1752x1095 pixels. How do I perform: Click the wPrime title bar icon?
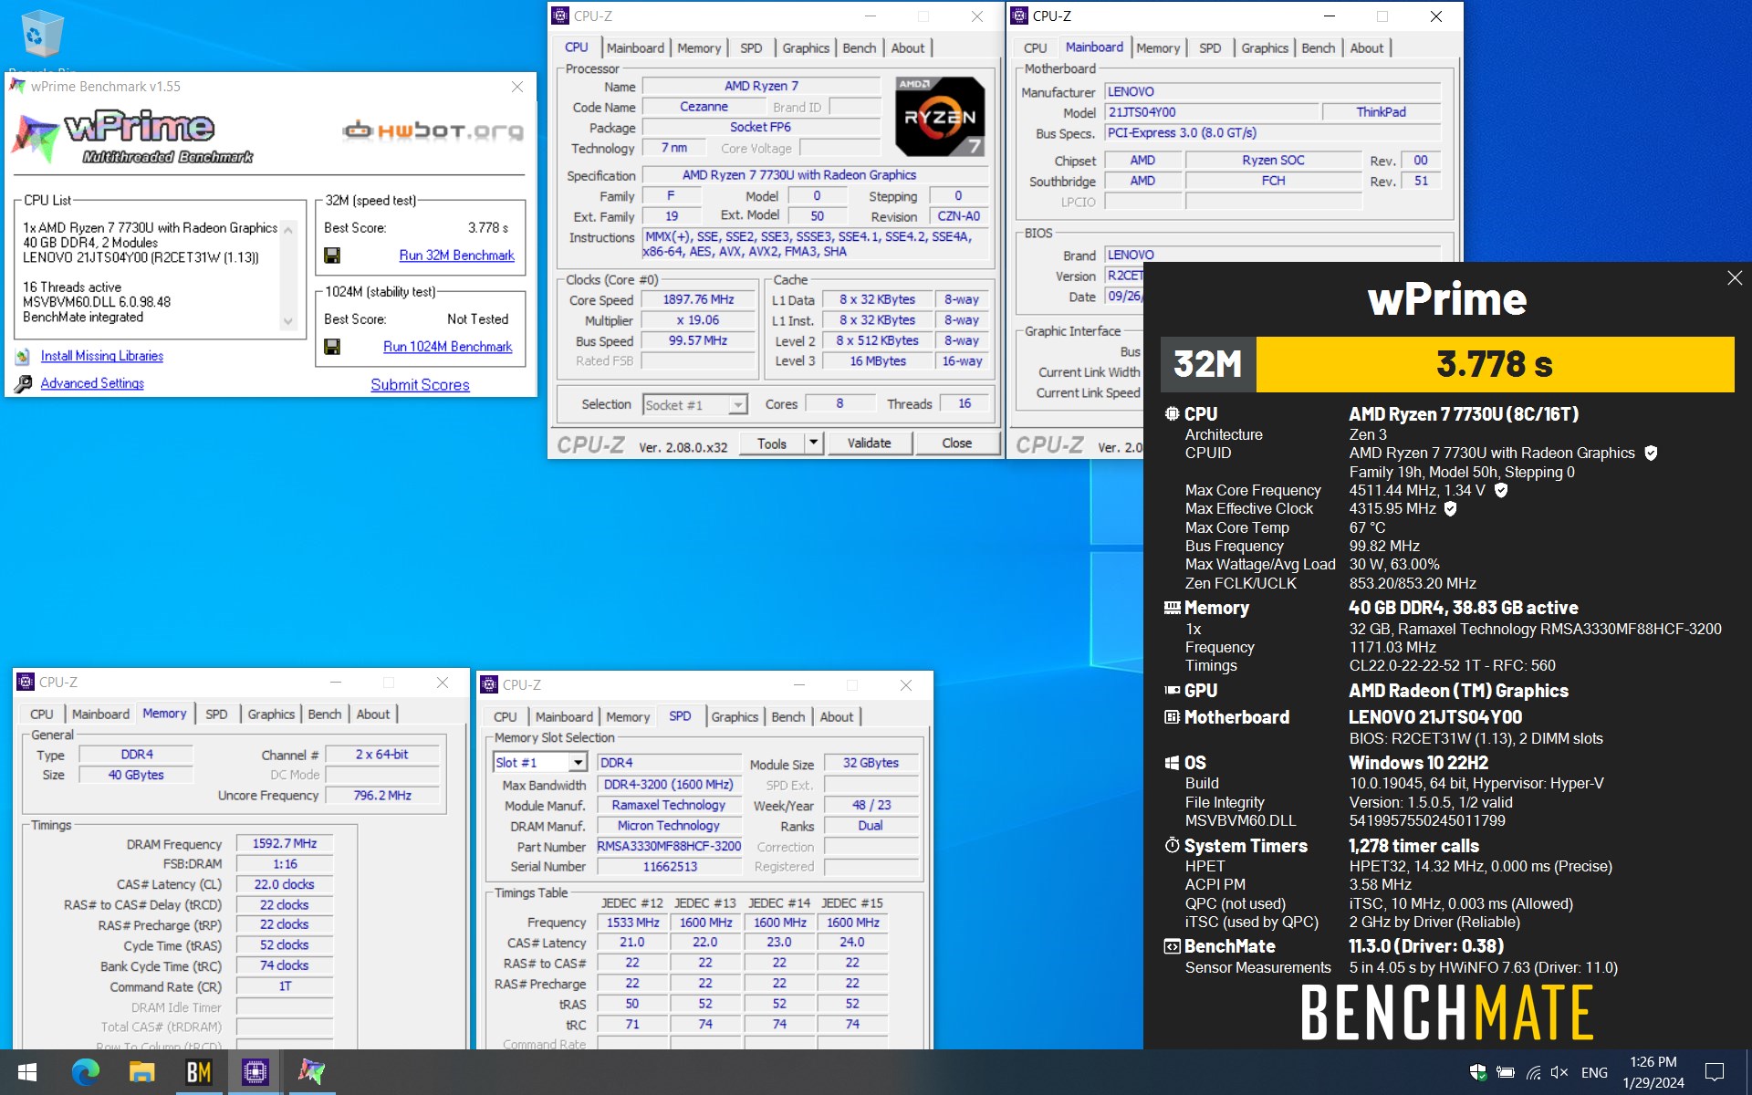[17, 86]
